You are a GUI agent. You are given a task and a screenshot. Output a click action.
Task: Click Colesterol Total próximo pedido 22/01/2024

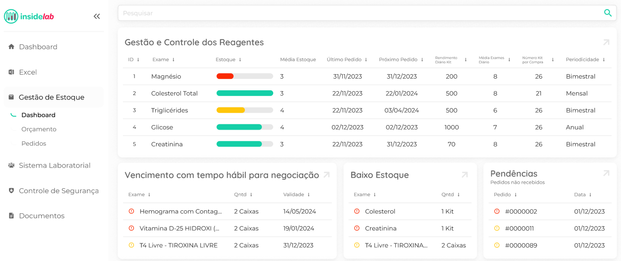[402, 93]
